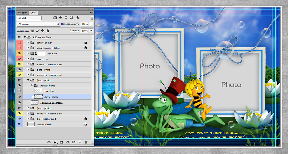Create new fill or adjustment layer
This screenshot has width=288, height=154.
tap(68, 142)
